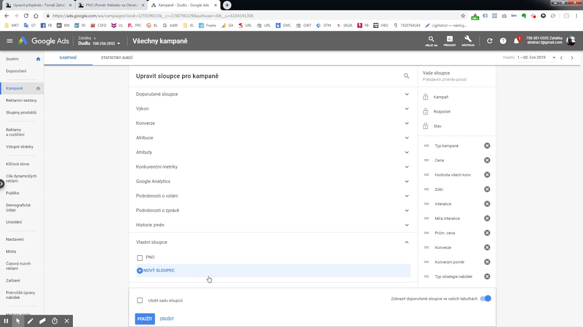Expand Doporučené sloupce section
Image resolution: width=583 pixels, height=327 pixels.
[x=273, y=94]
